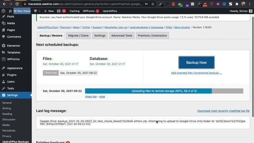Open Support link
Image resolution: width=254 pixels, height=143 pixels.
[x=97, y=27]
